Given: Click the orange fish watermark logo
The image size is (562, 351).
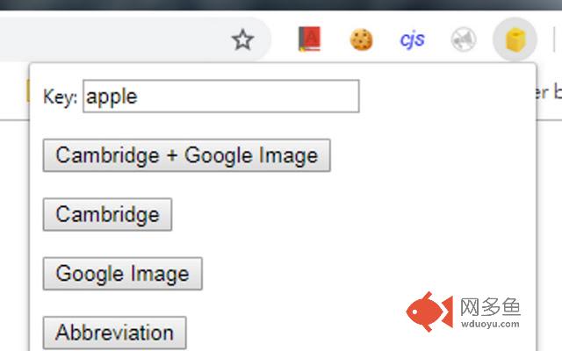Looking at the screenshot, I should [429, 312].
